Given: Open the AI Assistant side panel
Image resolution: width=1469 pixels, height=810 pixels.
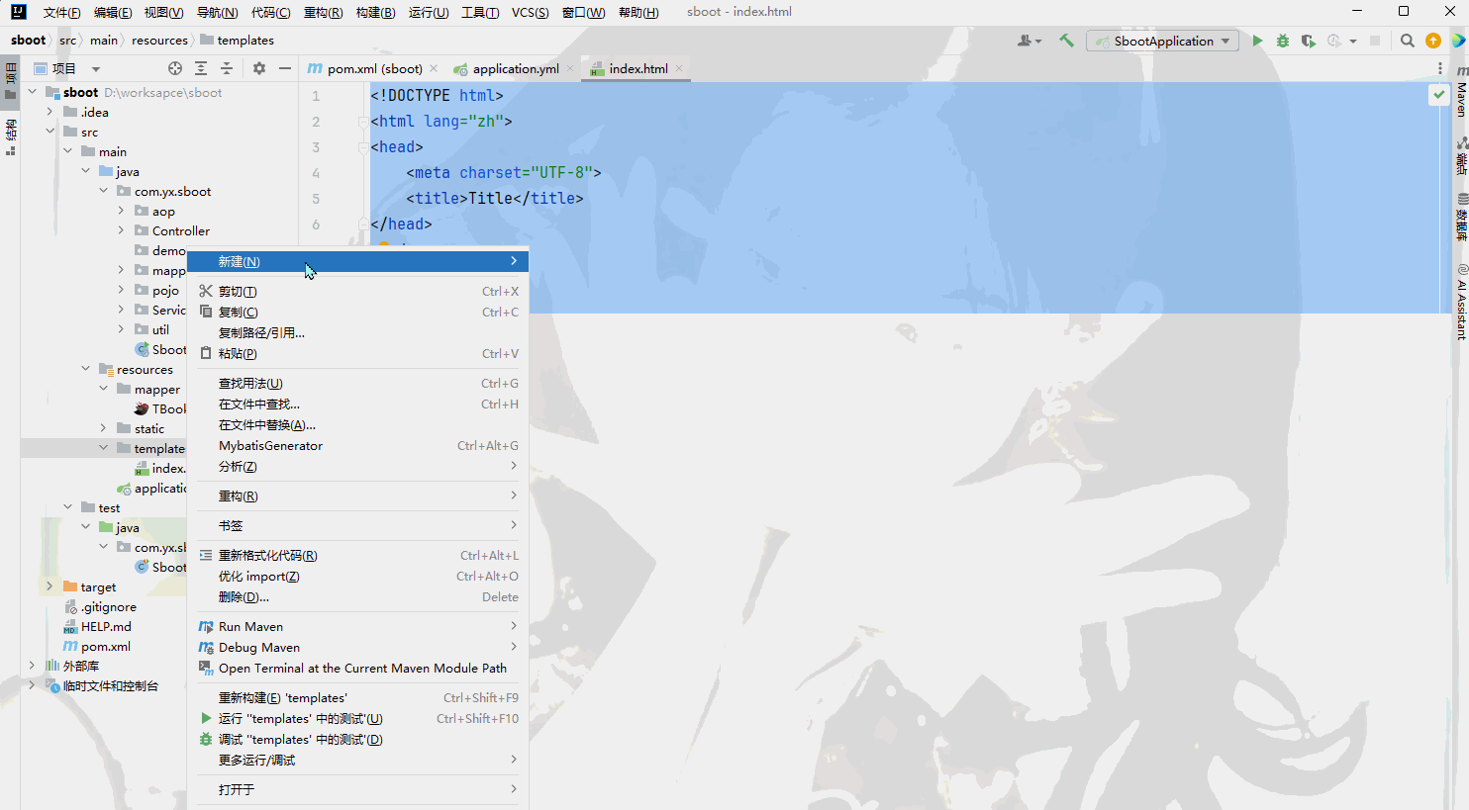Looking at the screenshot, I should (x=1461, y=303).
